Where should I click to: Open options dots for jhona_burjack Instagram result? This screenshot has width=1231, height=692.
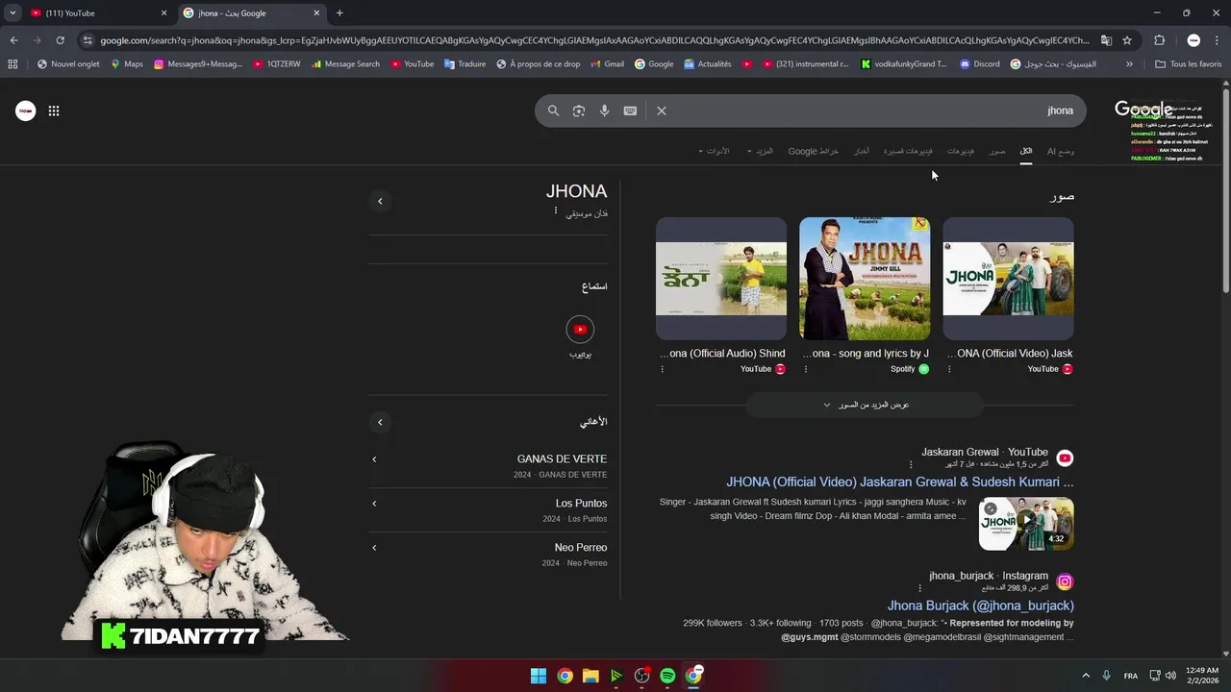click(919, 588)
